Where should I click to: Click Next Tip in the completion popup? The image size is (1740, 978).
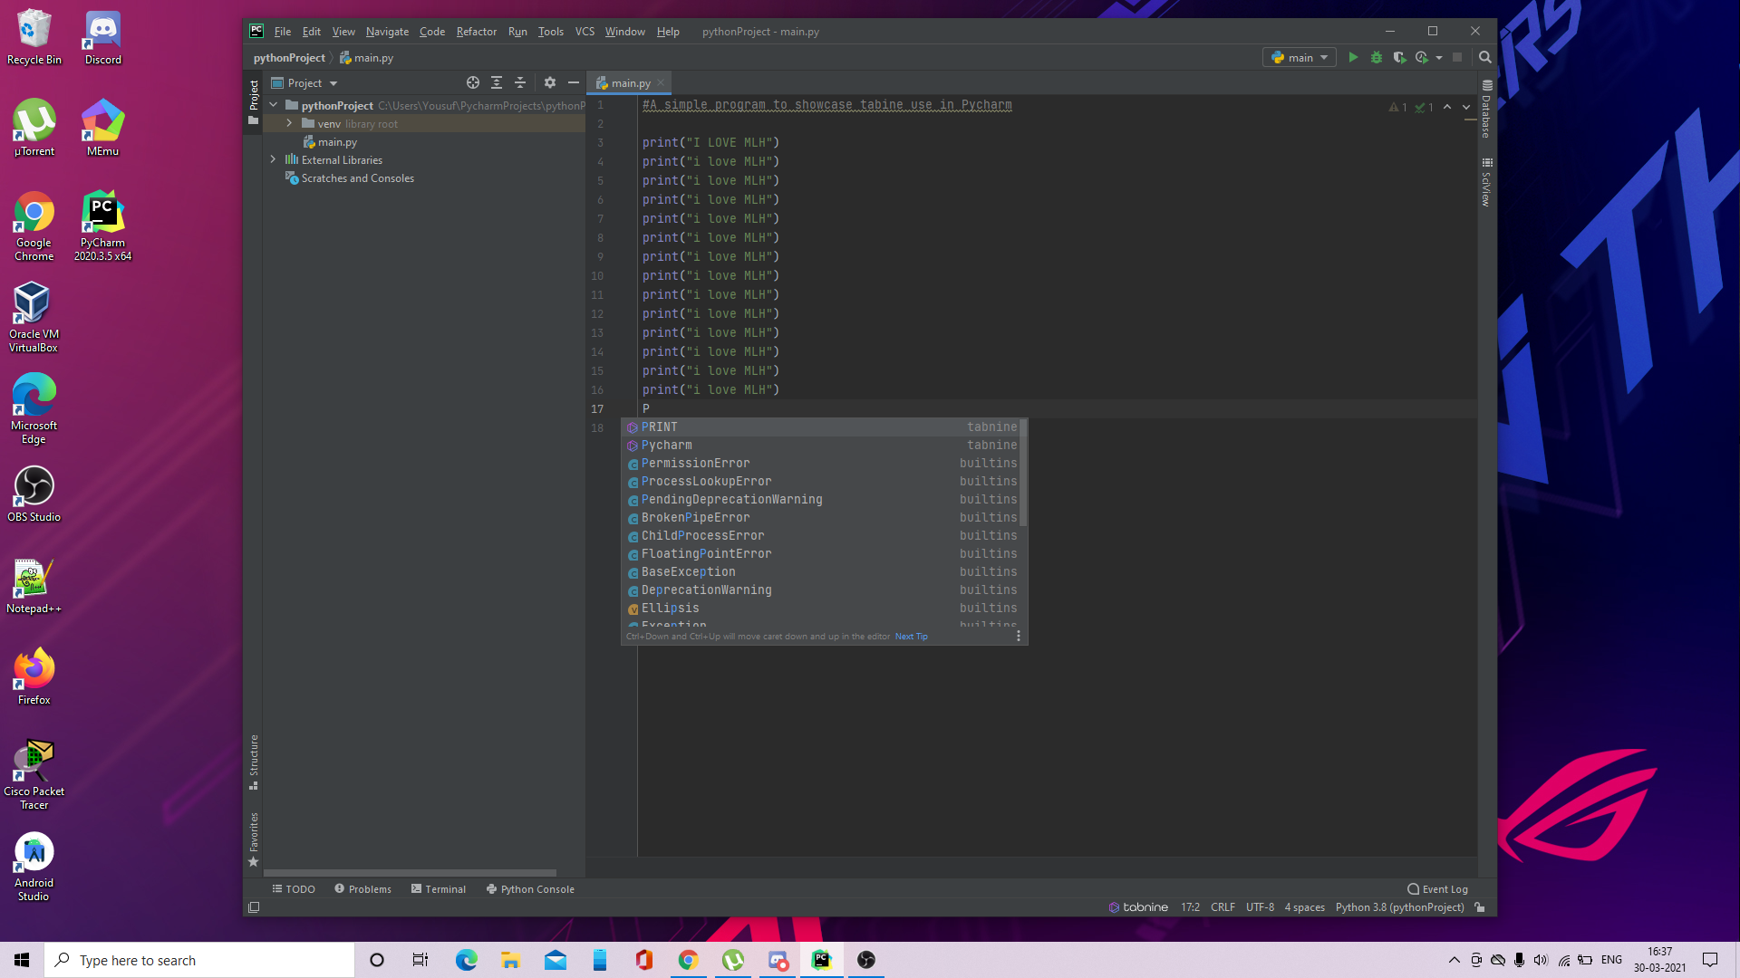pyautogui.click(x=910, y=636)
